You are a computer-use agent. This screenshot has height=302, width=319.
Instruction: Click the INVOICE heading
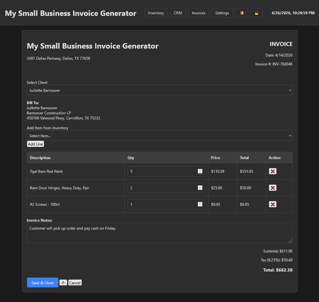[281, 44]
